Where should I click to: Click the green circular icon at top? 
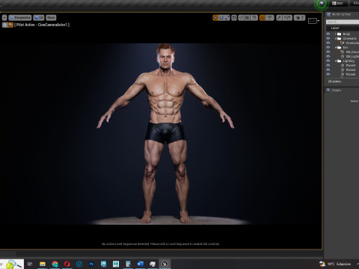(322, 4)
